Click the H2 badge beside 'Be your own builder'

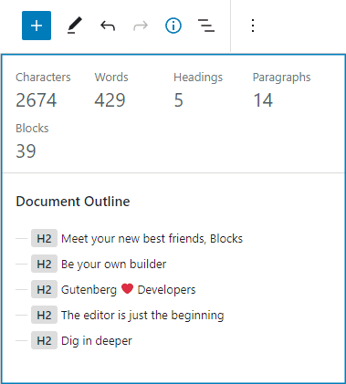[x=44, y=264]
